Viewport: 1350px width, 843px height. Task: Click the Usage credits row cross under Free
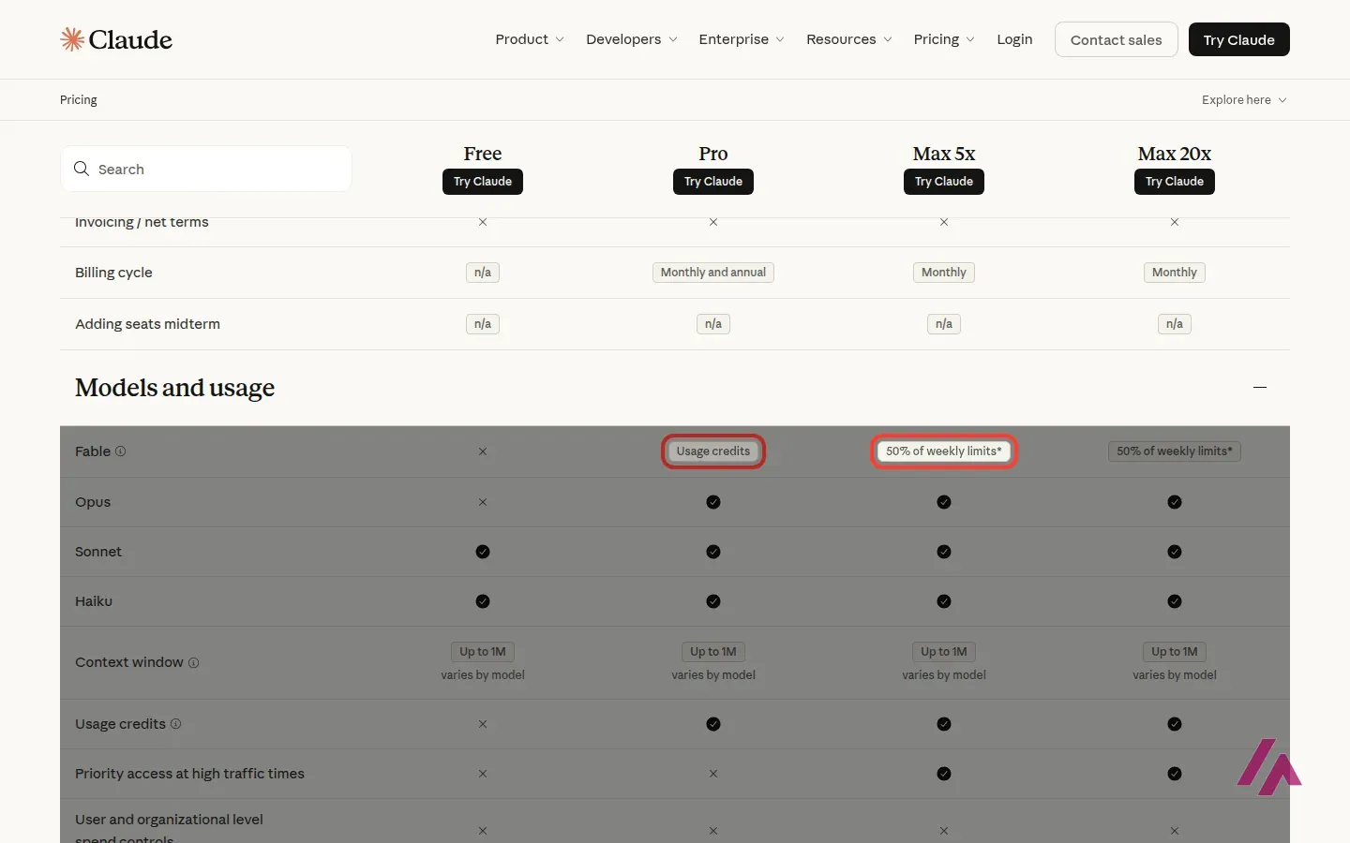pos(483,724)
